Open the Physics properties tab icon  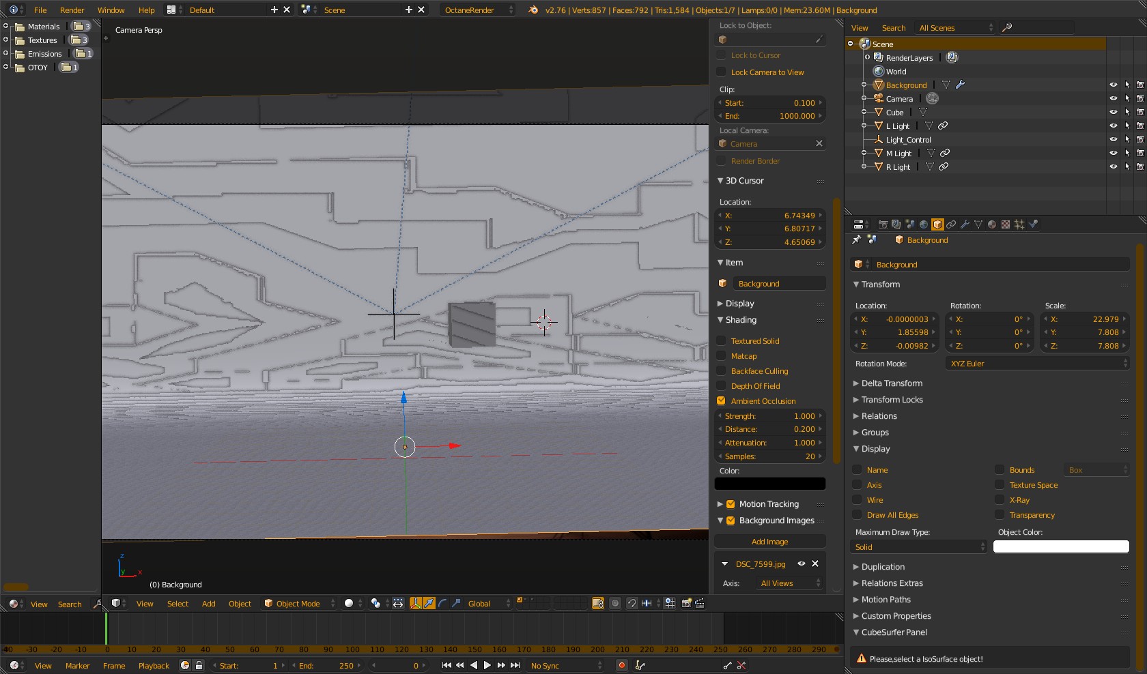coord(1033,224)
